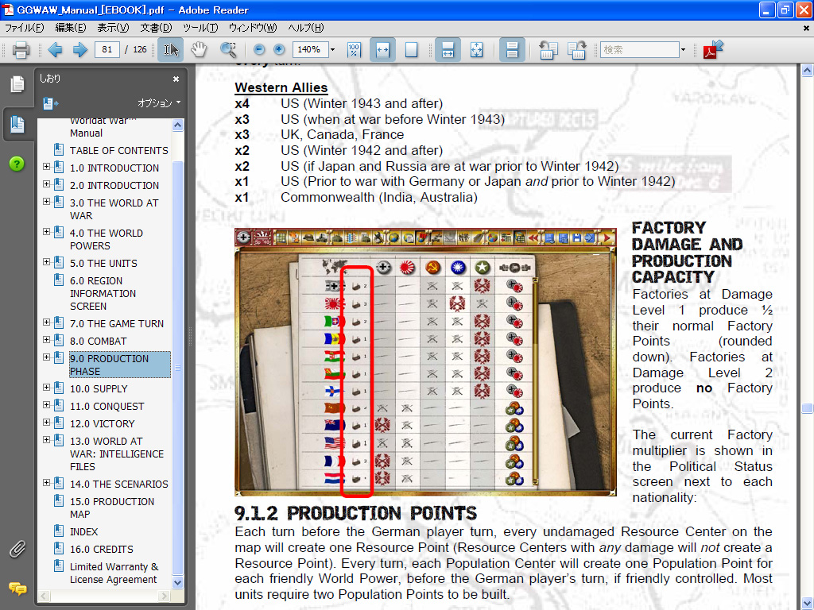Set zoom to actual size 100%
Screen dimensions: 814x610
[x=354, y=50]
